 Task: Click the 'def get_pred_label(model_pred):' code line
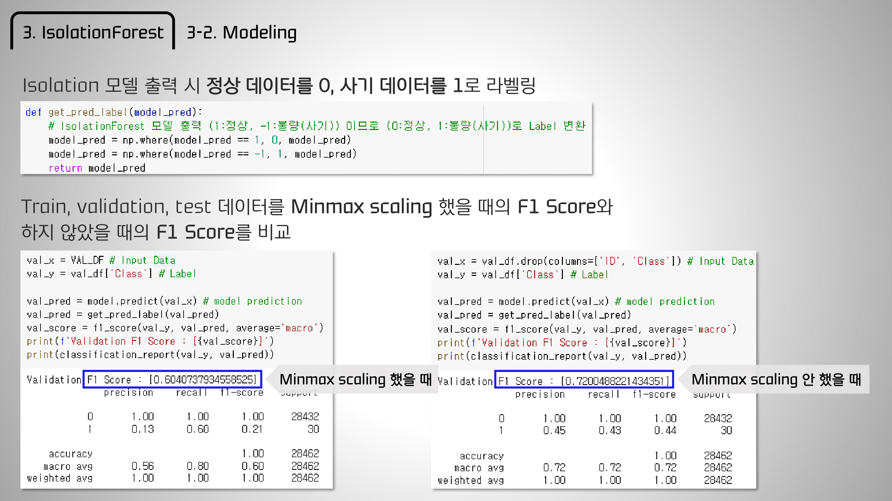pyautogui.click(x=114, y=112)
